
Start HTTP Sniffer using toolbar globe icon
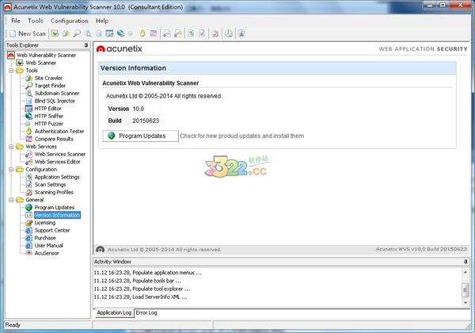pos(120,33)
